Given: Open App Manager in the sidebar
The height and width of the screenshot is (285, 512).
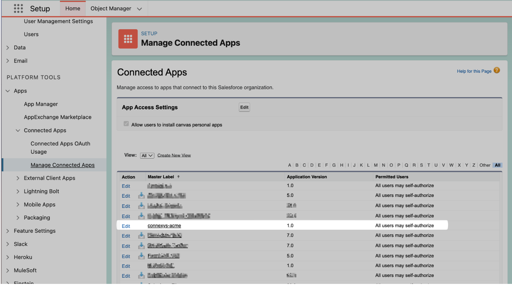Looking at the screenshot, I should [x=41, y=104].
